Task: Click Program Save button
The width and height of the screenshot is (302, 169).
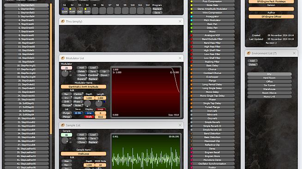Action: [x=157, y=13]
